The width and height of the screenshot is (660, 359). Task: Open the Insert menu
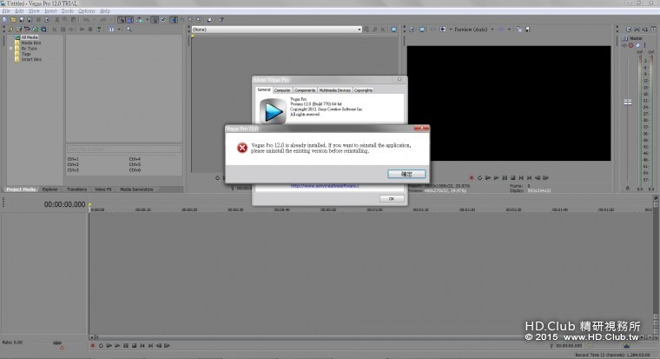point(50,10)
